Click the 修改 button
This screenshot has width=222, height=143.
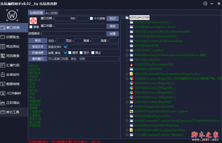pyautogui.click(x=112, y=26)
